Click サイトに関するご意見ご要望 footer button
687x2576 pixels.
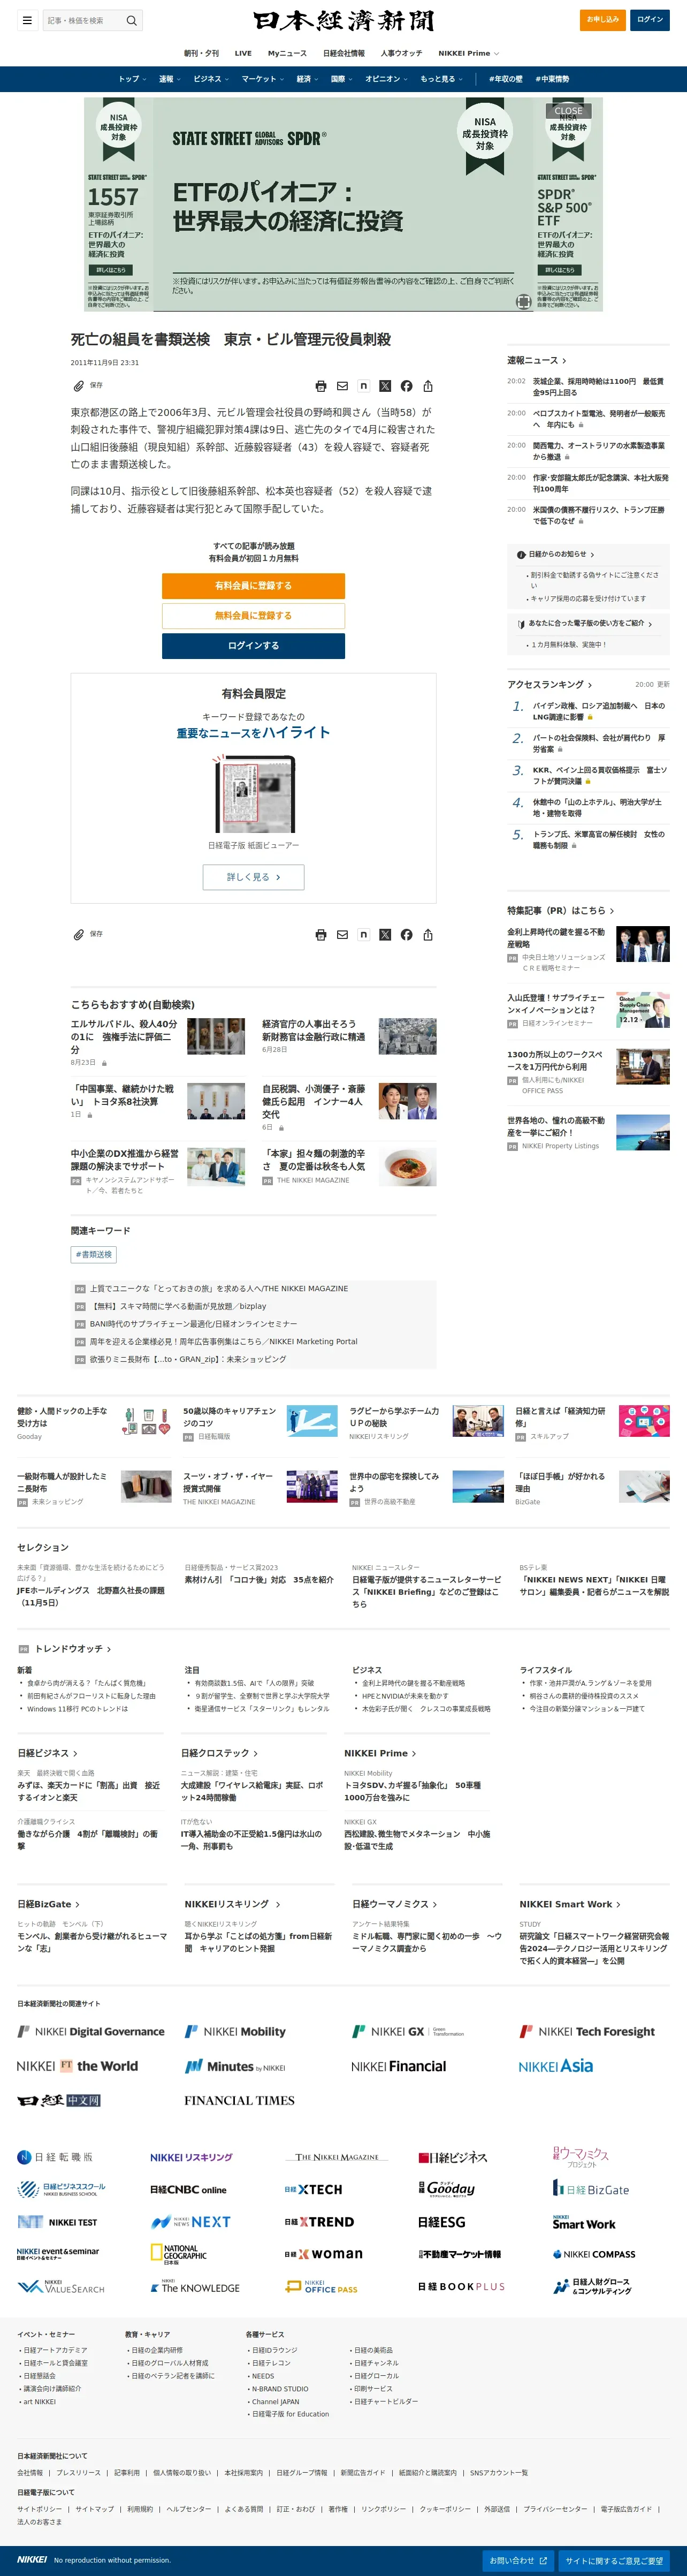click(614, 2561)
